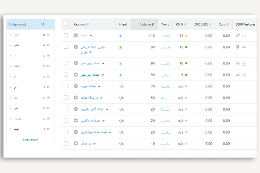Screen dimensions: 260x173
Task: Click image SERP feature icon in KD 10 row
Action: point(237,63)
